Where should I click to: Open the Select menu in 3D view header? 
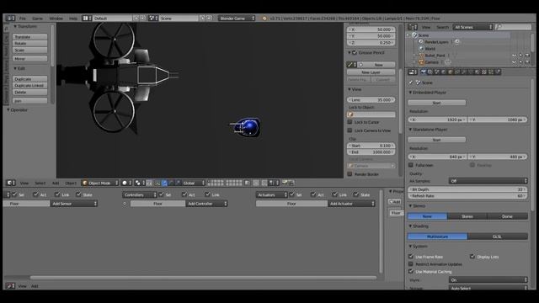pyautogui.click(x=40, y=183)
